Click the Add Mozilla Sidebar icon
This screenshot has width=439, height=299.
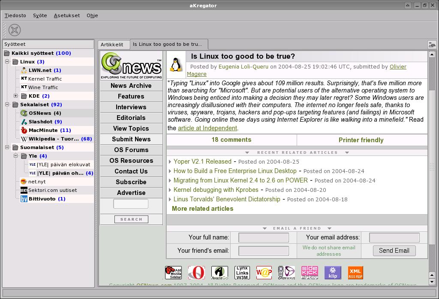click(x=173, y=273)
